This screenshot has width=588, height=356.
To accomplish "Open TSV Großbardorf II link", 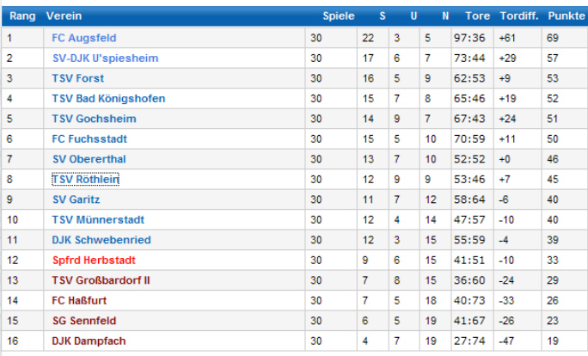I will (101, 280).
